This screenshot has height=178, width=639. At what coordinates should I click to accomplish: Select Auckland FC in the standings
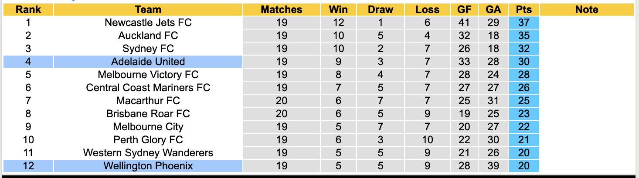148,36
